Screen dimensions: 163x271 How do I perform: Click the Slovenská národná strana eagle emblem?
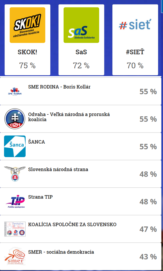pos(15,174)
